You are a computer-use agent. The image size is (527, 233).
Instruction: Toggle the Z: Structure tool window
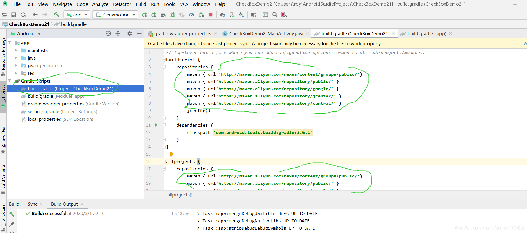pyautogui.click(x=3, y=218)
